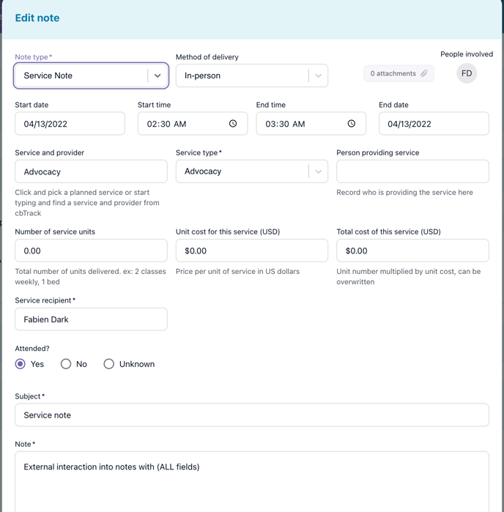Image resolution: width=504 pixels, height=512 pixels.
Task: Click the Start time clock icon
Action: click(233, 124)
